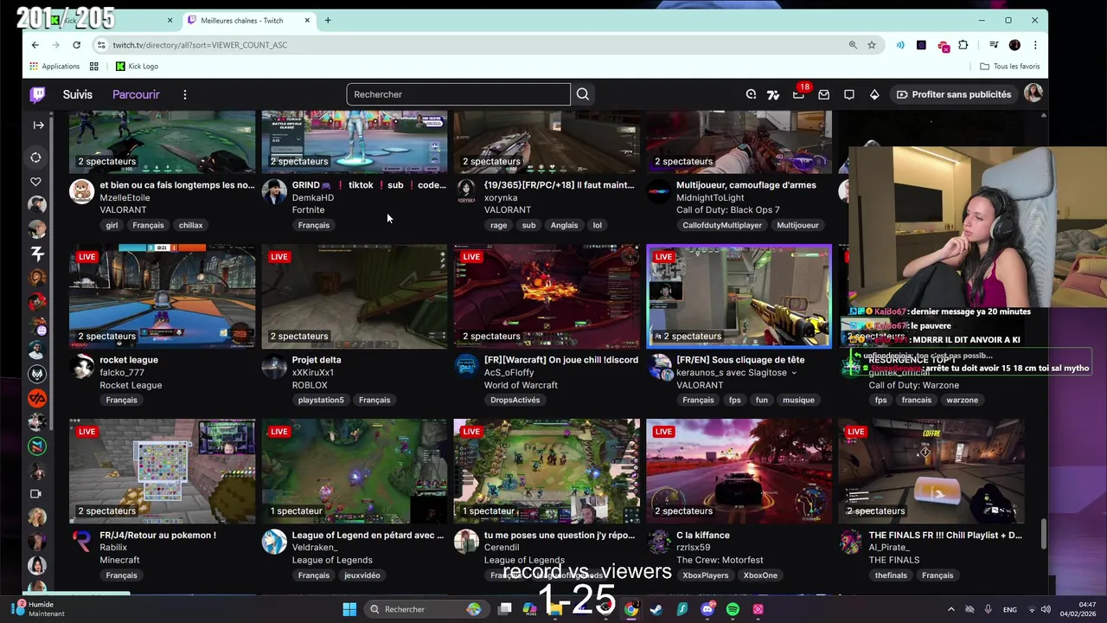This screenshot has height=623, width=1107.
Task: Open Spotify from the taskbar
Action: pyautogui.click(x=733, y=609)
